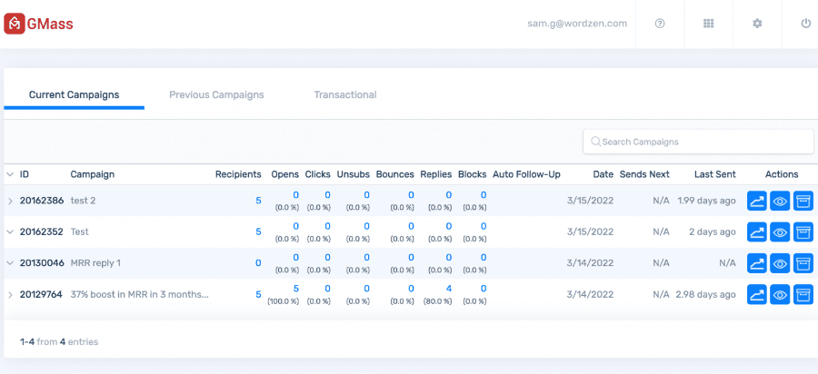This screenshot has width=818, height=374.
Task: Switch to Current Campaigns tab
Action: [x=75, y=94]
